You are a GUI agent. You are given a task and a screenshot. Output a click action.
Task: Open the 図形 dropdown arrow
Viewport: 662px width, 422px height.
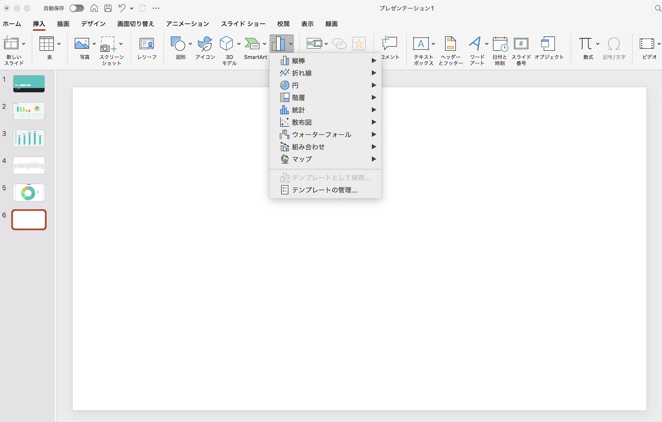pyautogui.click(x=190, y=44)
